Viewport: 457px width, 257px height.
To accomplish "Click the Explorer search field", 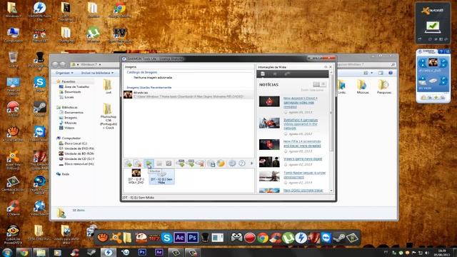I will pos(366,64).
